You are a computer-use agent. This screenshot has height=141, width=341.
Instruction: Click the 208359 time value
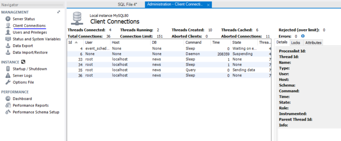[223, 54]
